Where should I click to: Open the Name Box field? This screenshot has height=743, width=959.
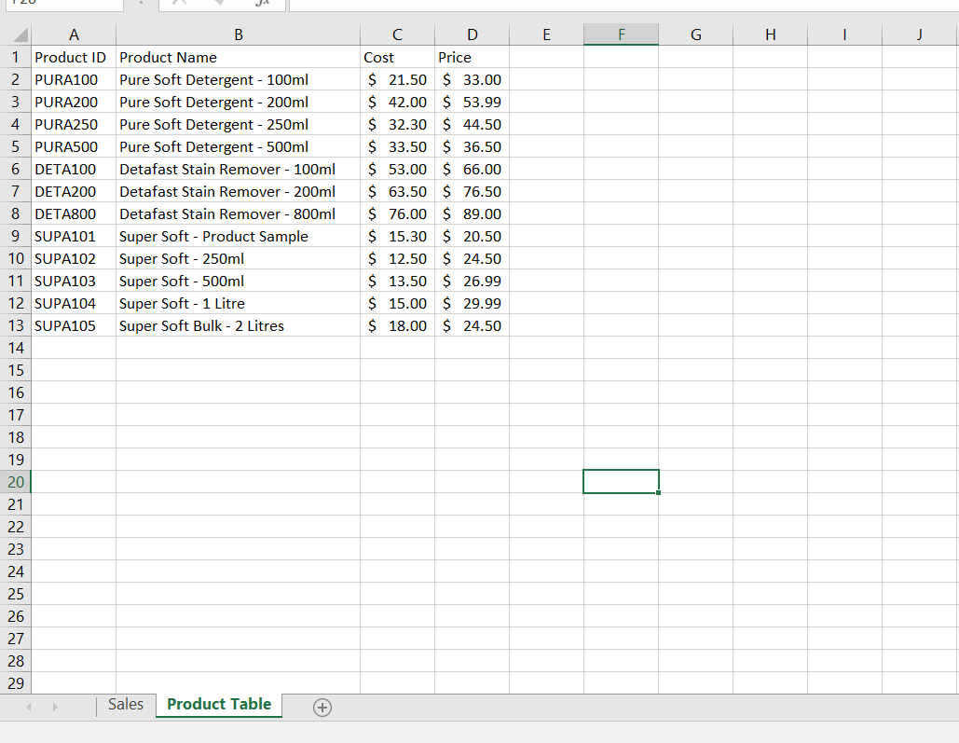[62, 5]
